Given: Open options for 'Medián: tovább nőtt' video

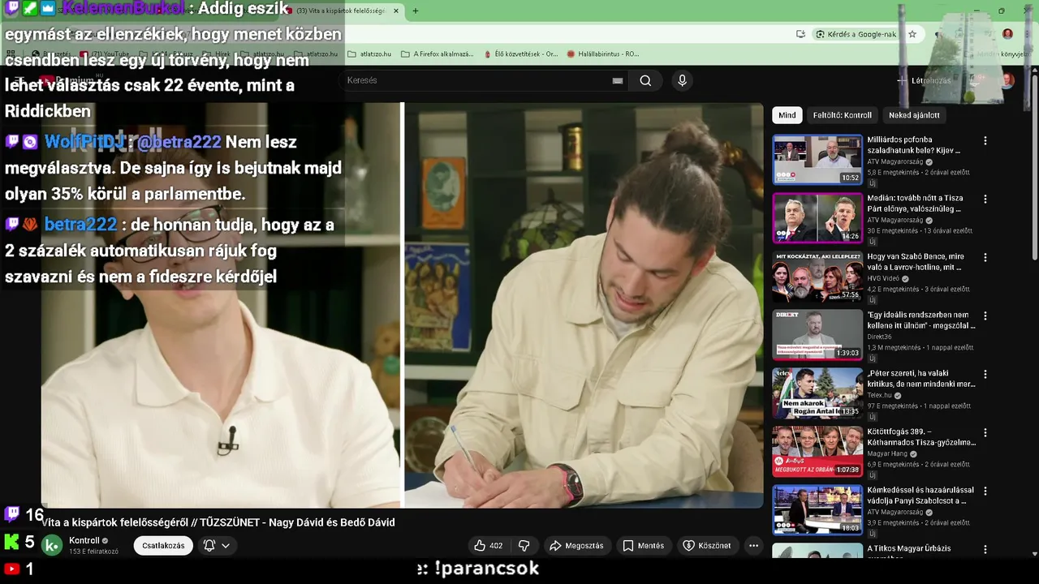Looking at the screenshot, I should click(985, 199).
